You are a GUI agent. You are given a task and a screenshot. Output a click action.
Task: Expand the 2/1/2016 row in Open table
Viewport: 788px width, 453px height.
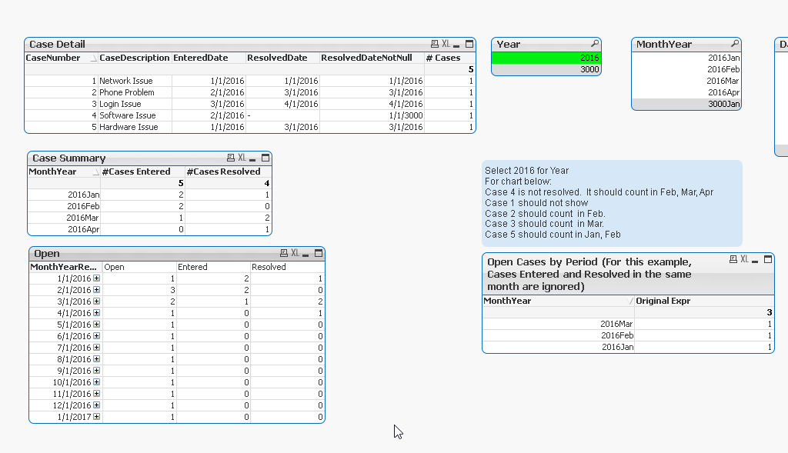click(96, 290)
